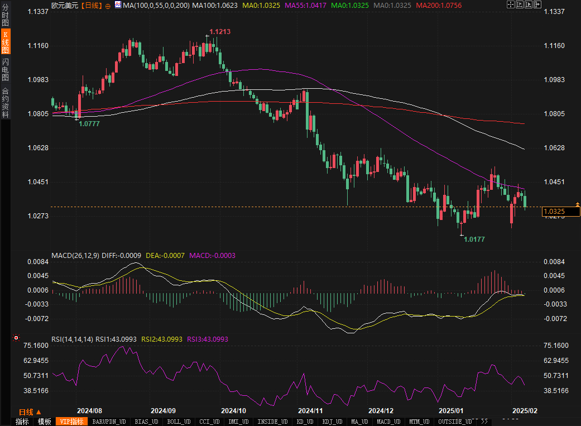Viewport: 581px width, 426px height.
Task: Click the red circular marker left of RSI
Action: (x=16, y=338)
